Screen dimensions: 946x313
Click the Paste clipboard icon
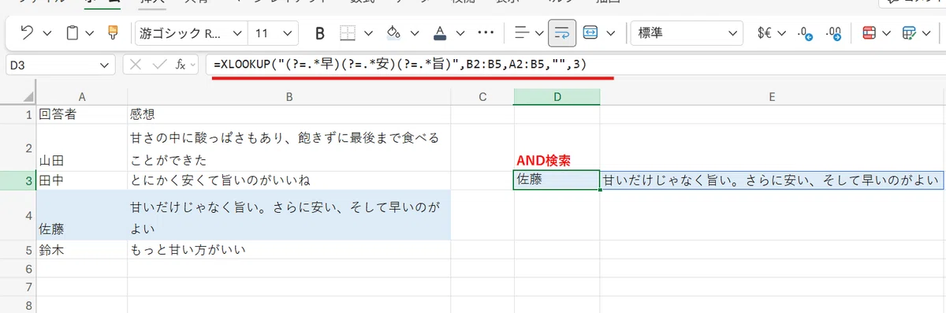pyautogui.click(x=73, y=33)
